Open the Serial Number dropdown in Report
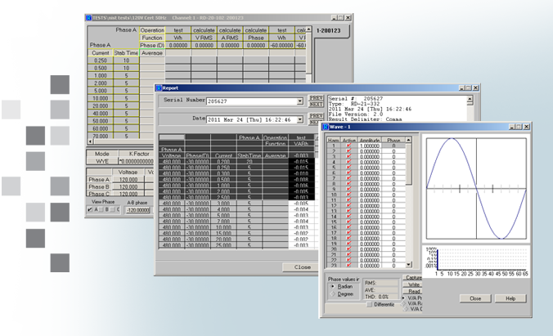The width and height of the screenshot is (553, 336). [299, 101]
